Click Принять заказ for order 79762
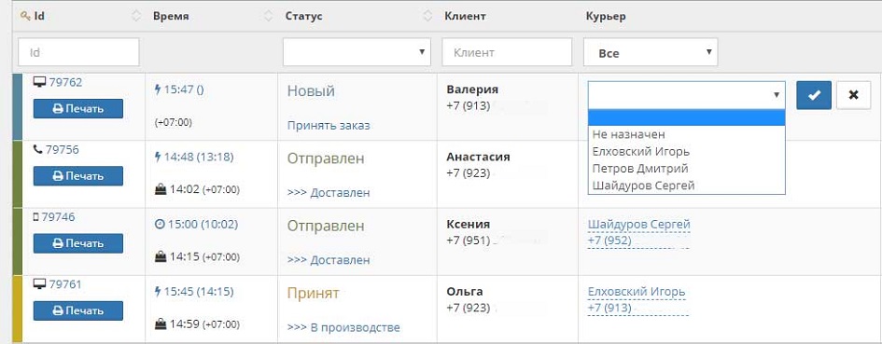Image resolution: width=882 pixels, height=344 pixels. click(x=329, y=125)
